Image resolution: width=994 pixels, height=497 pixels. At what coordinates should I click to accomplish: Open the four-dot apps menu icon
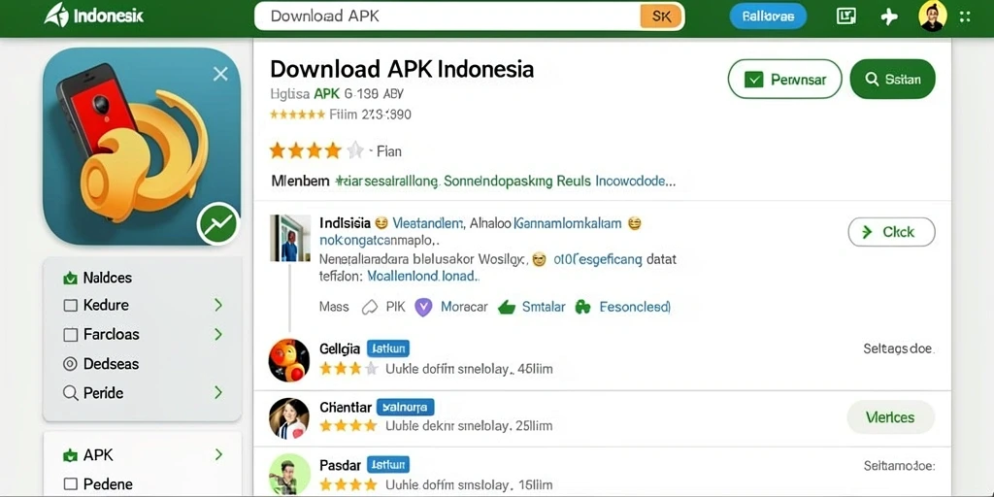coord(965,17)
